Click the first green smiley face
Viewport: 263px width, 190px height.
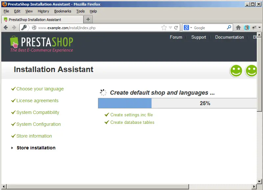(236, 71)
